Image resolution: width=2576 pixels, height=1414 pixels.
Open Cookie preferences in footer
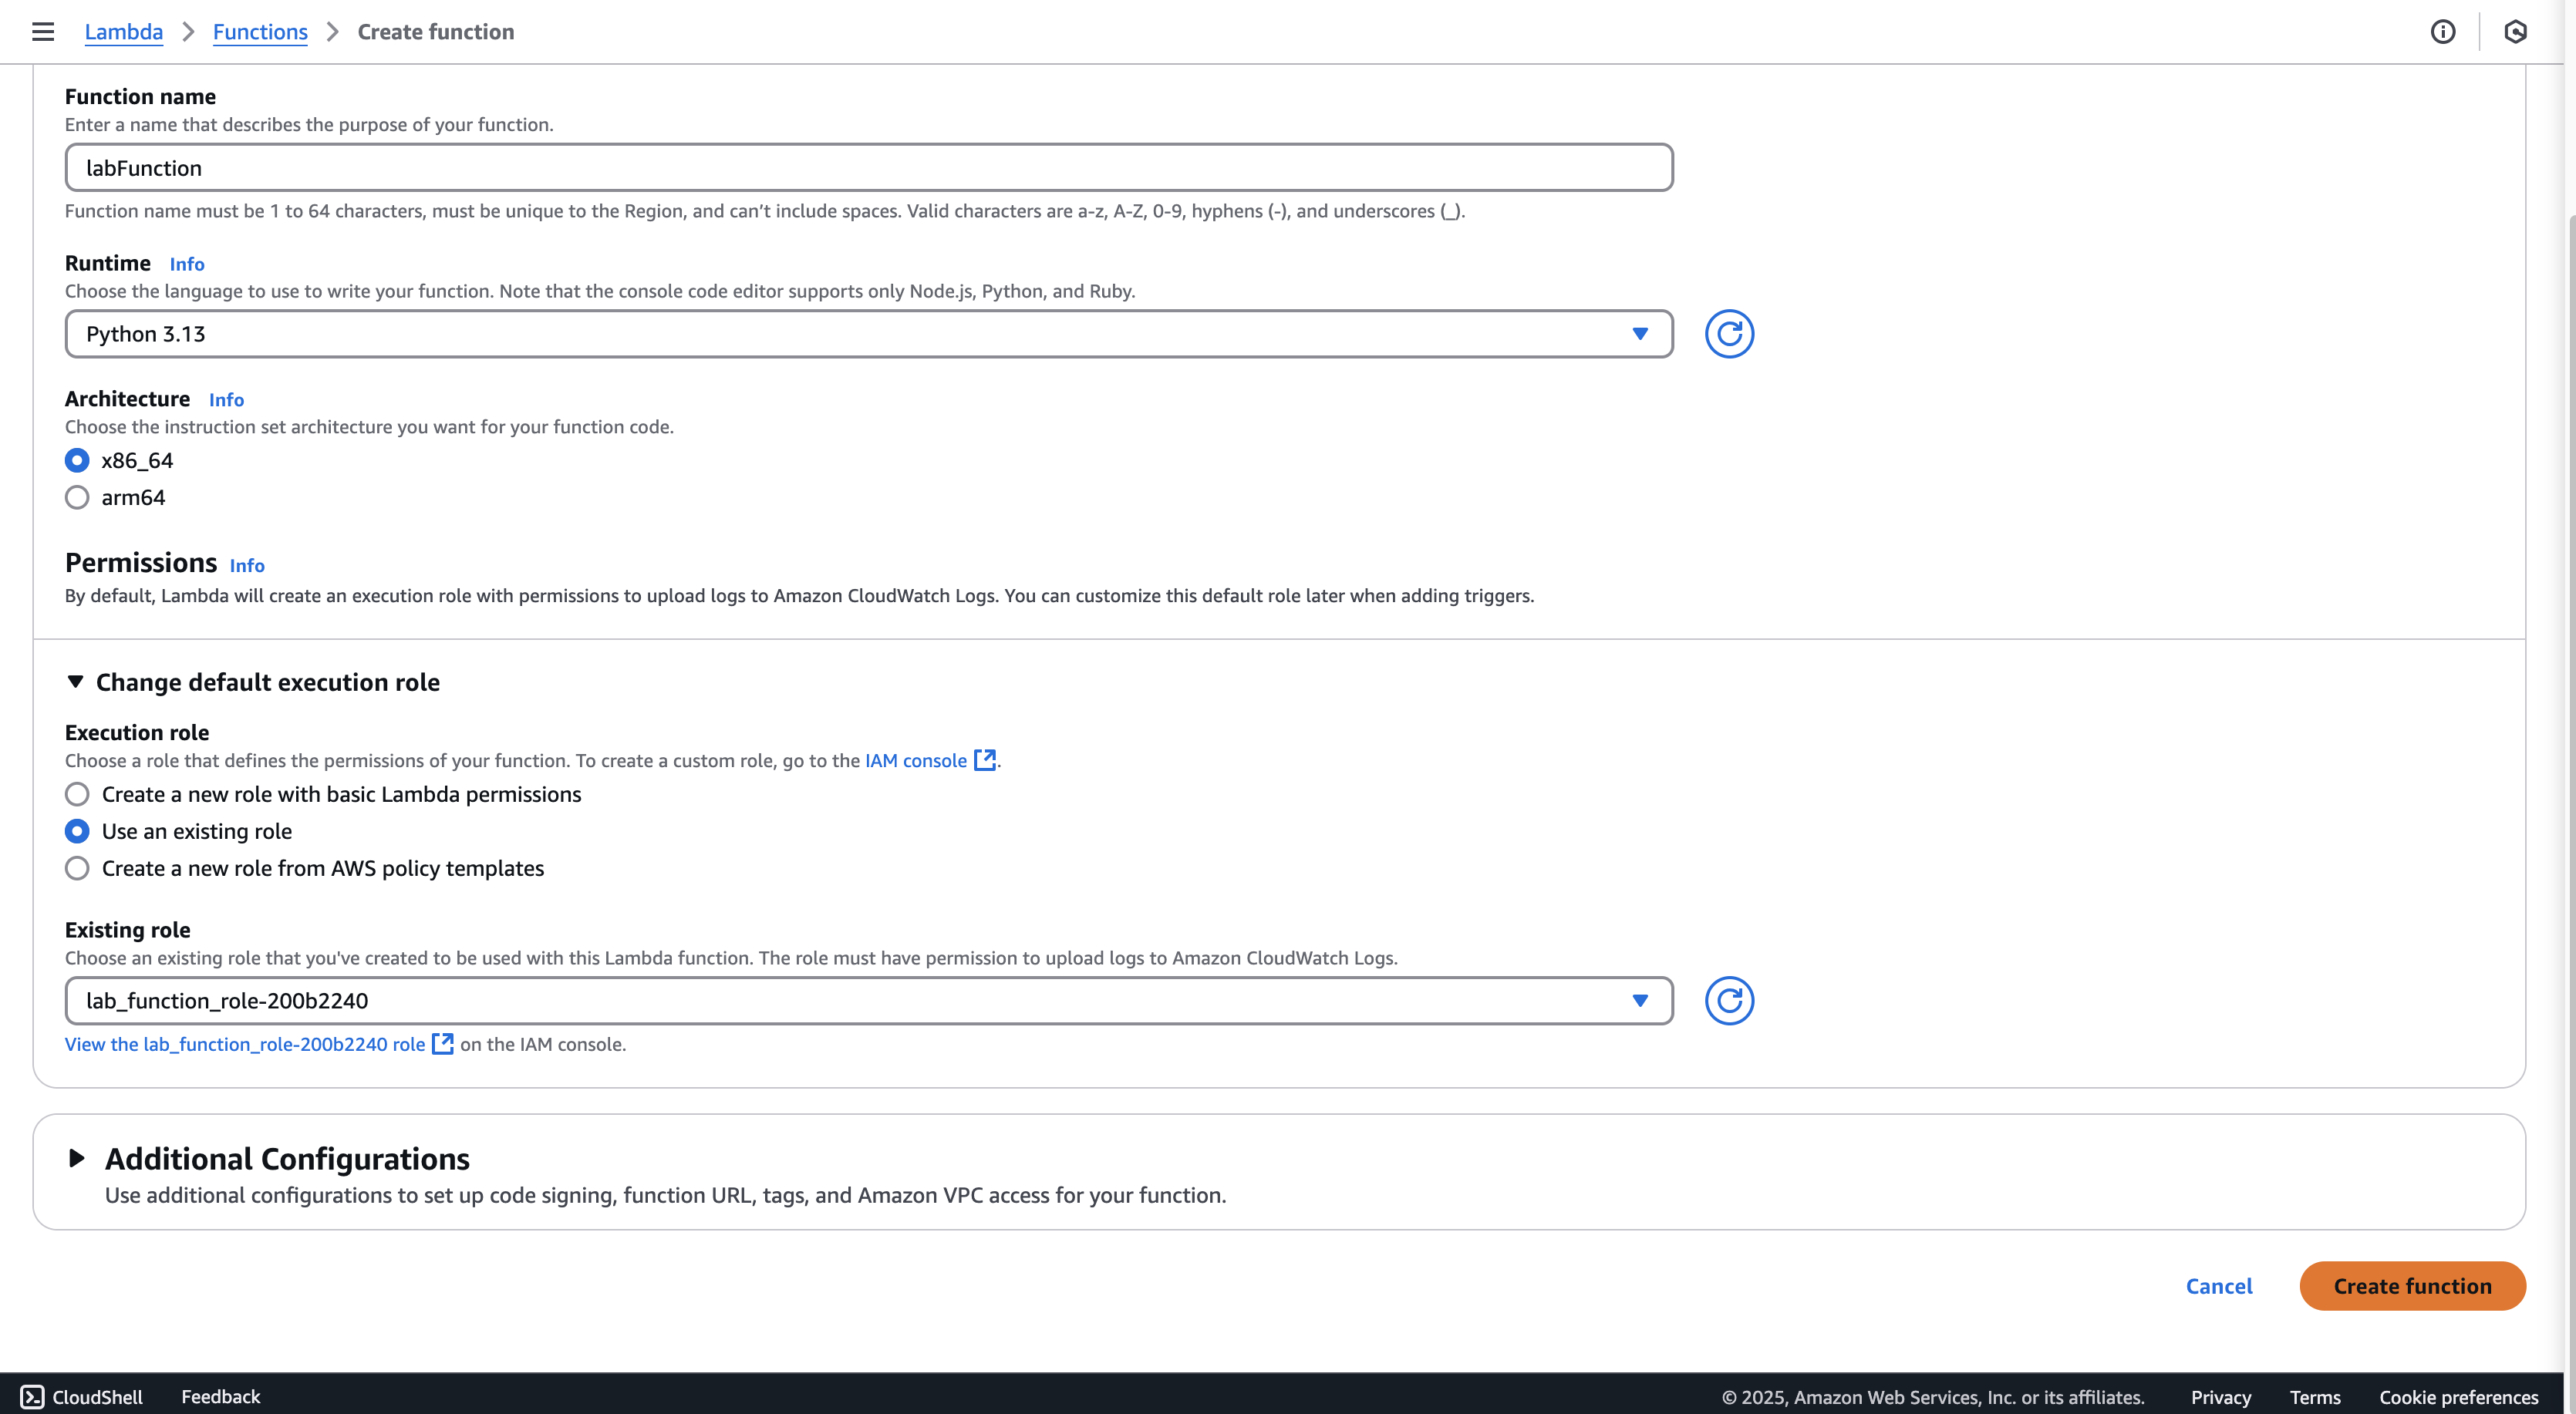2459,1397
